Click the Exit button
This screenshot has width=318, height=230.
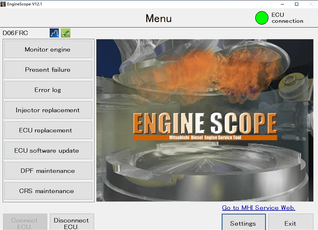[x=290, y=223]
